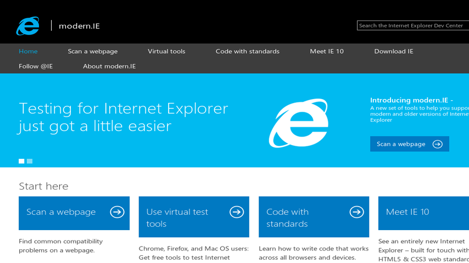Image resolution: width=469 pixels, height=263 pixels.
Task: Click the Internet Explorer logo in header
Action: [27, 26]
